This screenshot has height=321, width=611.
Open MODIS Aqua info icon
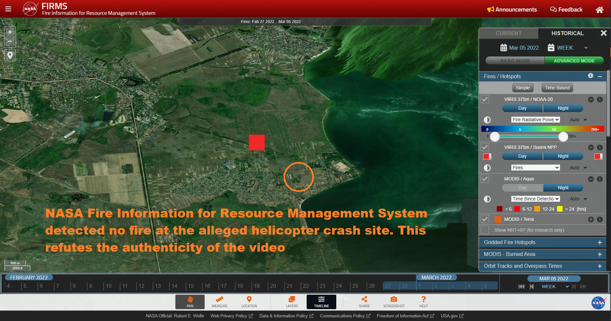click(x=600, y=179)
